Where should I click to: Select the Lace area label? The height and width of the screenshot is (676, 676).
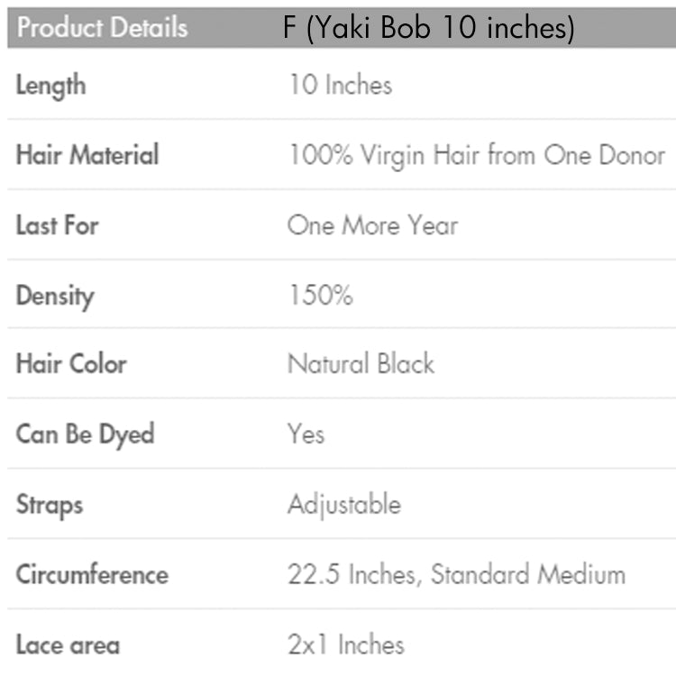pos(68,644)
